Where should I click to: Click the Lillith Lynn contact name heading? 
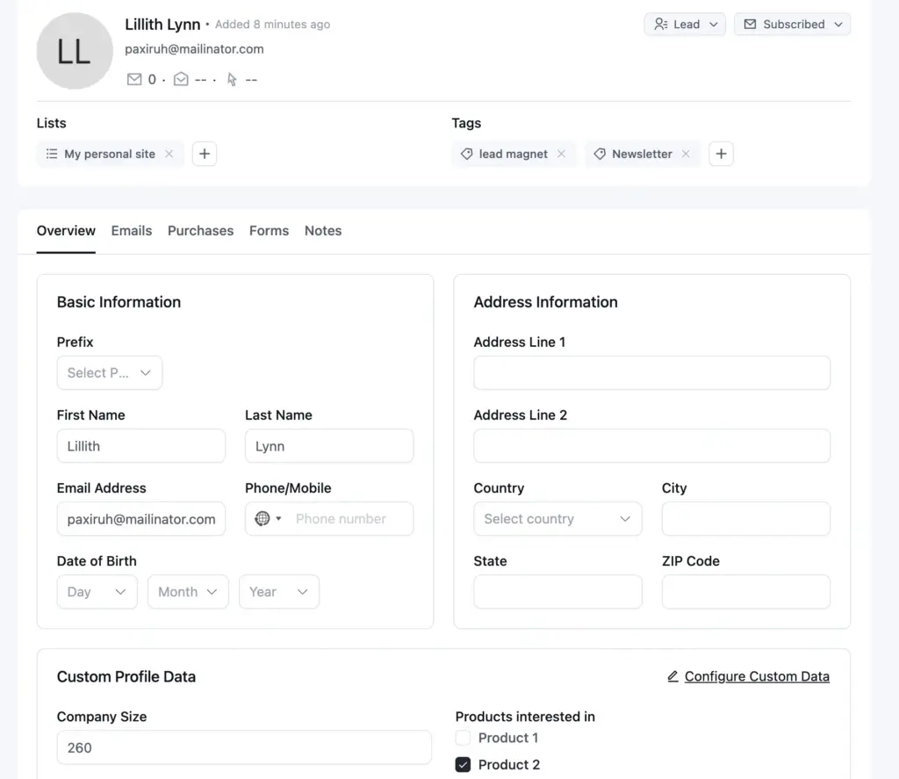coord(162,24)
